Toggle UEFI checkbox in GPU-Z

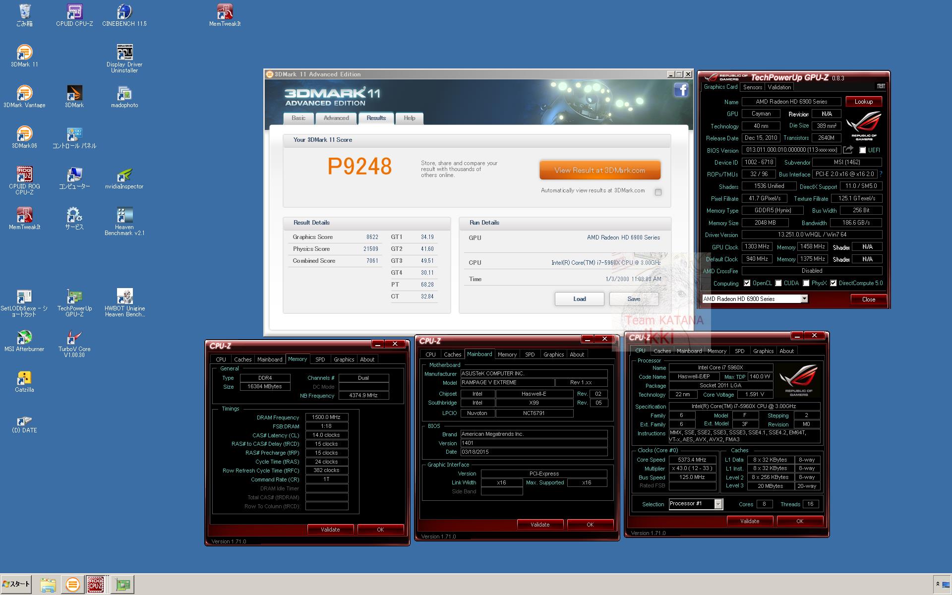pos(862,150)
